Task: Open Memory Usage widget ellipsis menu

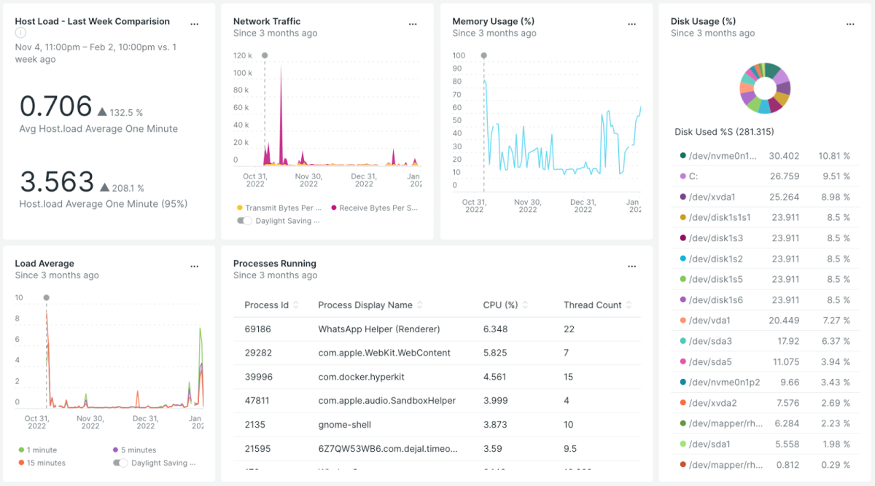Action: (x=631, y=23)
